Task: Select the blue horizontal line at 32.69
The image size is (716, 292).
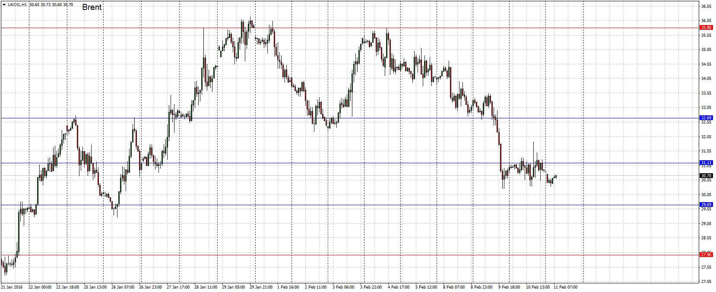Action: point(259,118)
